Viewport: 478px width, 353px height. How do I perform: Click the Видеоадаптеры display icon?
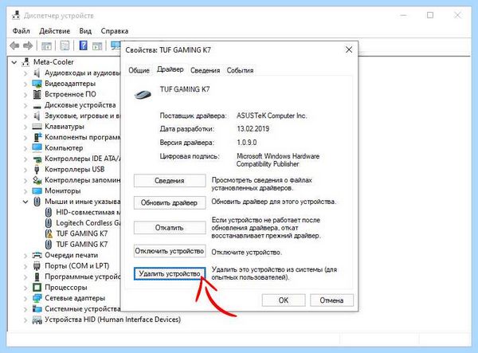37,84
